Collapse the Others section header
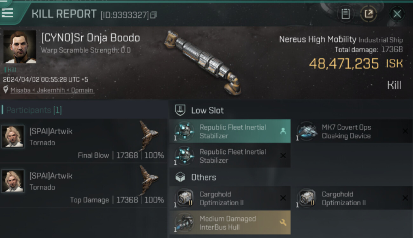This screenshot has height=238, width=413. [x=203, y=177]
